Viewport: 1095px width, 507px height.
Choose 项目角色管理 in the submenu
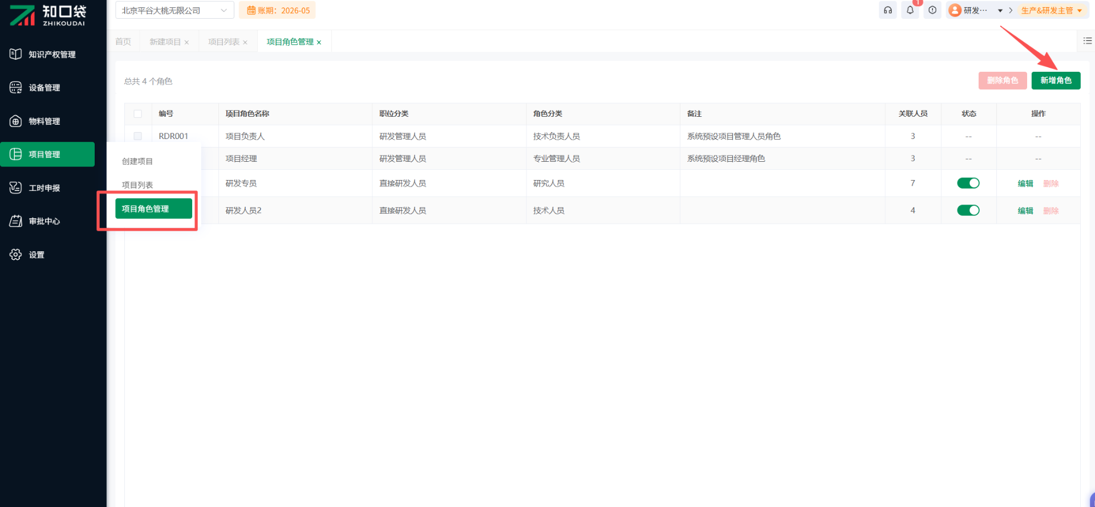pos(153,208)
